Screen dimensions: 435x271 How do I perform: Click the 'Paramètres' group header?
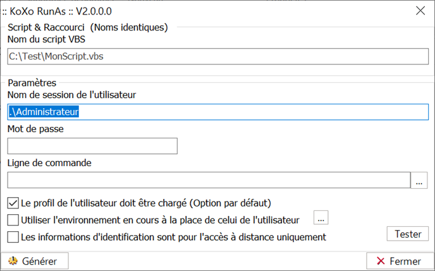pyautogui.click(x=32, y=83)
